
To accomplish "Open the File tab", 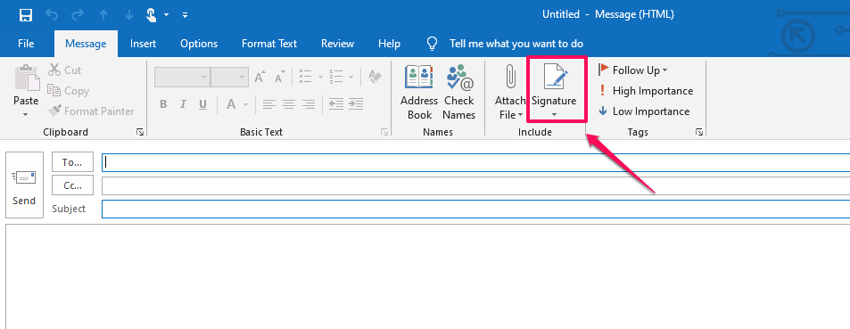I will (26, 44).
